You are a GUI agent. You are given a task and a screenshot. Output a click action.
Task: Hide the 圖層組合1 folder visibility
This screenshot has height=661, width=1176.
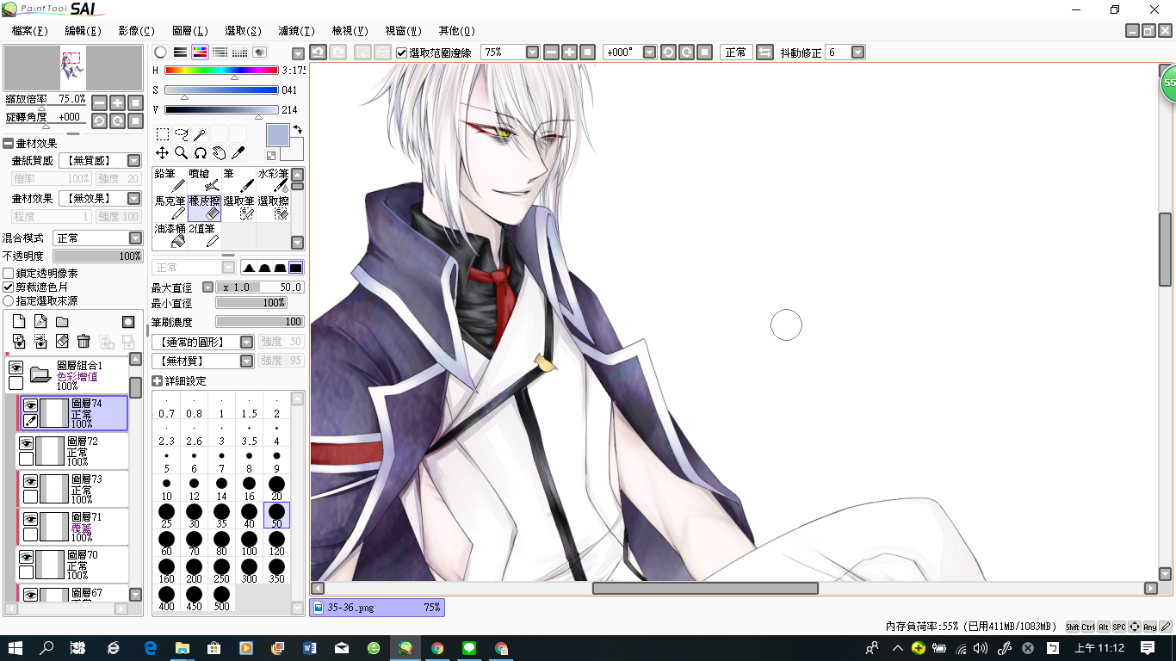tap(15, 368)
